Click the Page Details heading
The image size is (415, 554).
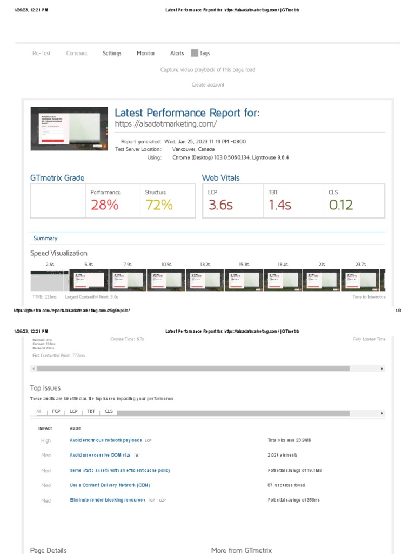[x=48, y=550]
